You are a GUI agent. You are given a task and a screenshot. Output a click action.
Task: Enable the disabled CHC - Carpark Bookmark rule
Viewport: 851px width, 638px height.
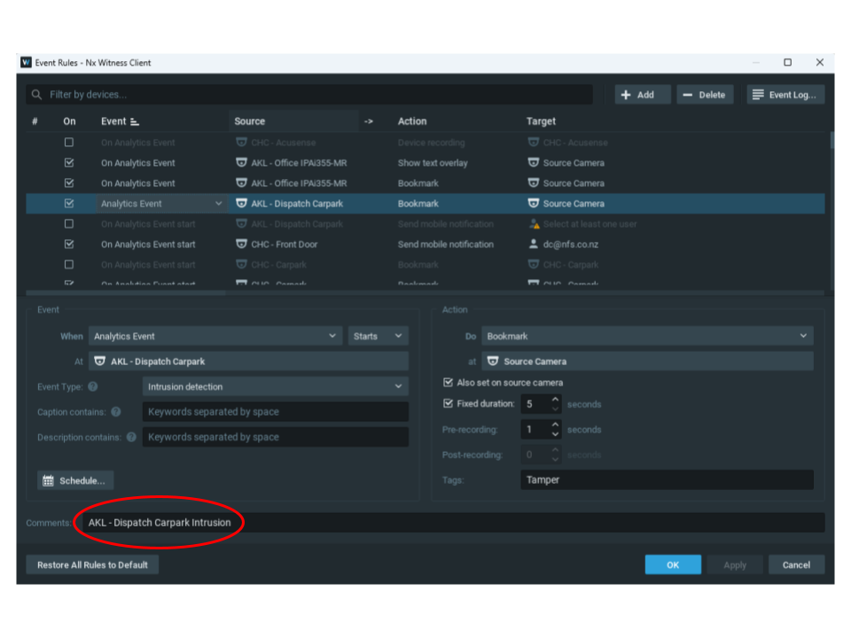pos(69,264)
